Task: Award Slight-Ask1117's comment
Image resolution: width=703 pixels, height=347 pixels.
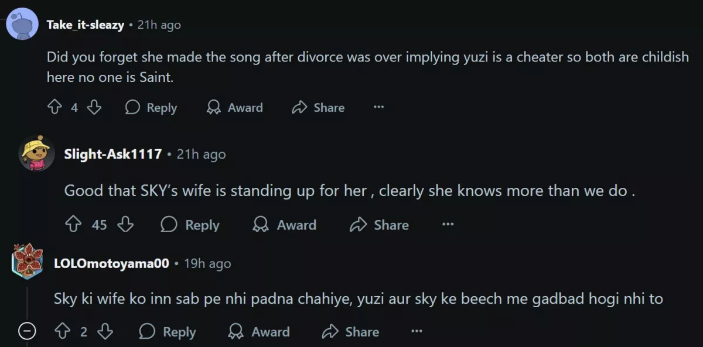Action: [x=284, y=225]
